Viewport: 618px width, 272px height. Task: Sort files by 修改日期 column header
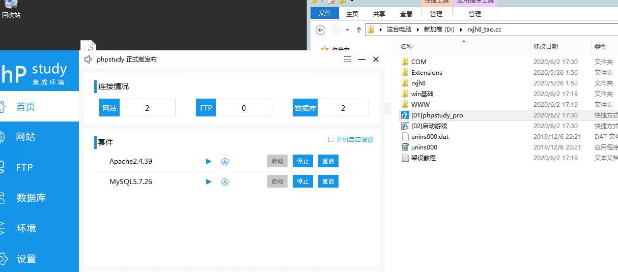545,46
